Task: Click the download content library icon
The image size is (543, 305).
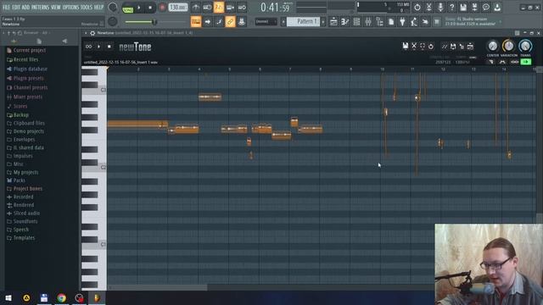Action: point(497,8)
